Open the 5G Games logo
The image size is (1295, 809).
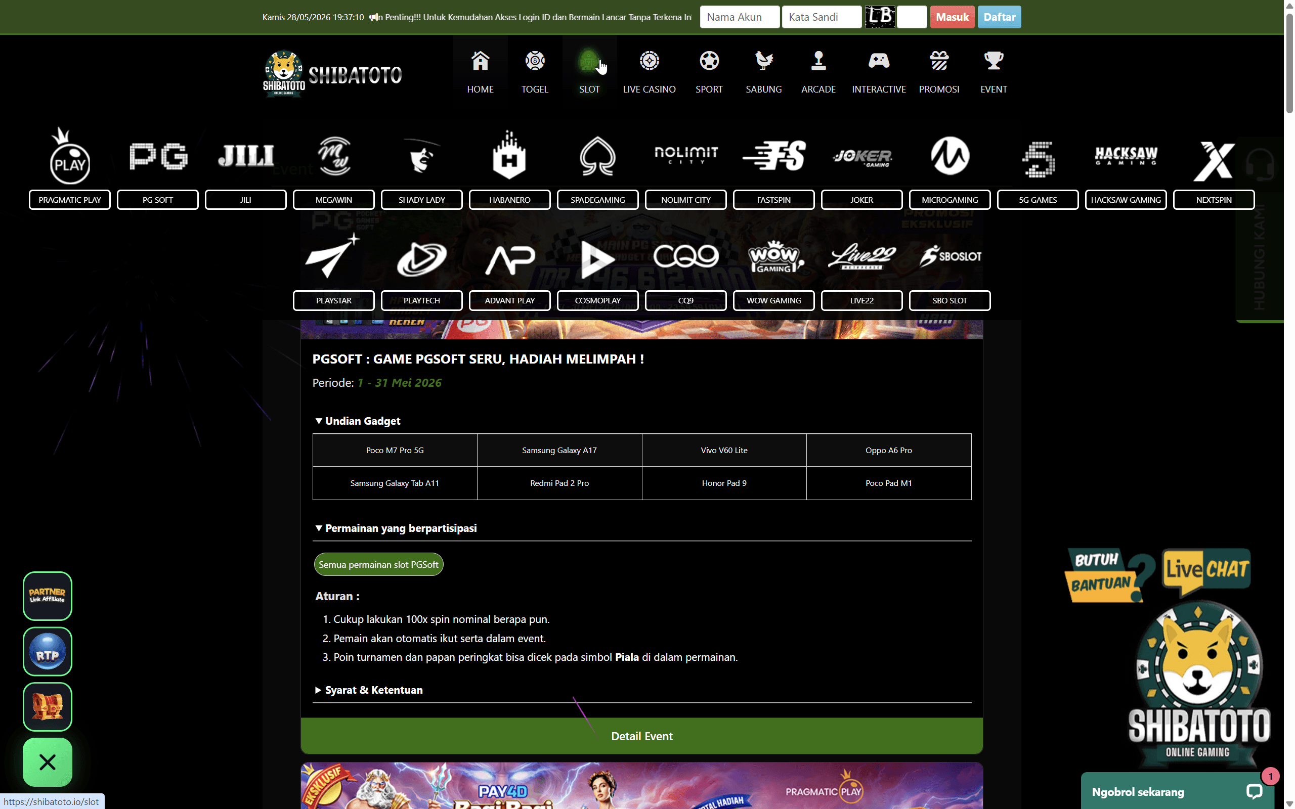(x=1038, y=159)
